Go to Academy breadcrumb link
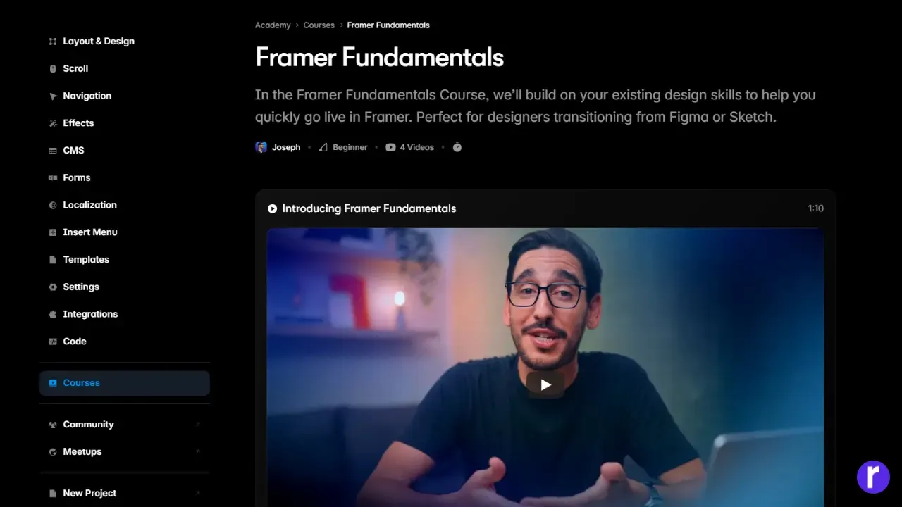 (x=273, y=25)
